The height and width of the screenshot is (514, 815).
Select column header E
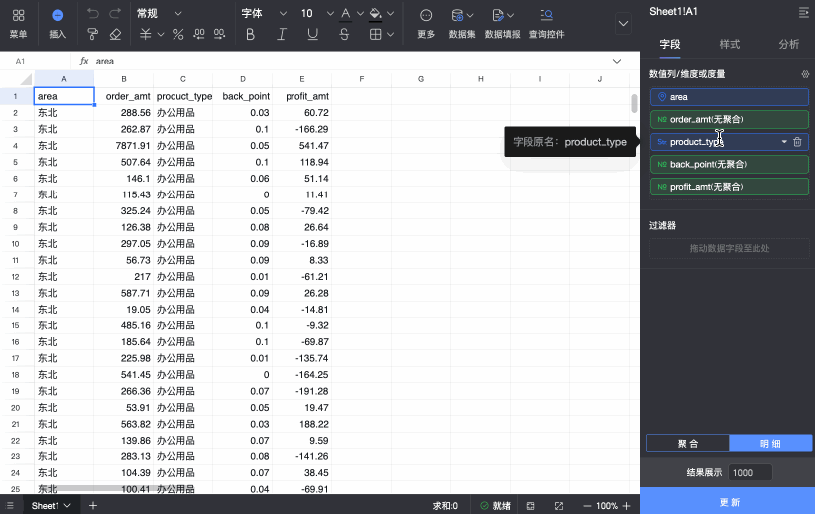tap(302, 79)
